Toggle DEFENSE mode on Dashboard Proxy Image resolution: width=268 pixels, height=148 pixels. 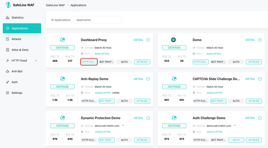(63, 47)
